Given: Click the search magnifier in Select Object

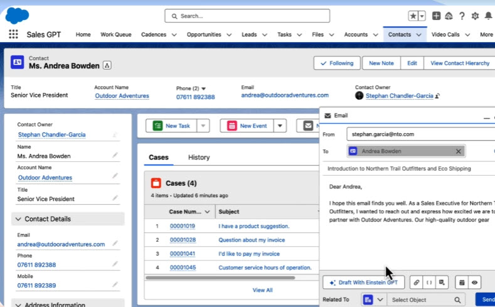Looking at the screenshot, I should (457, 299).
